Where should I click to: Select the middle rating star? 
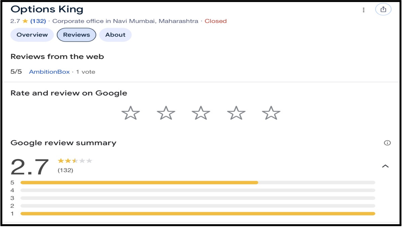(201, 113)
